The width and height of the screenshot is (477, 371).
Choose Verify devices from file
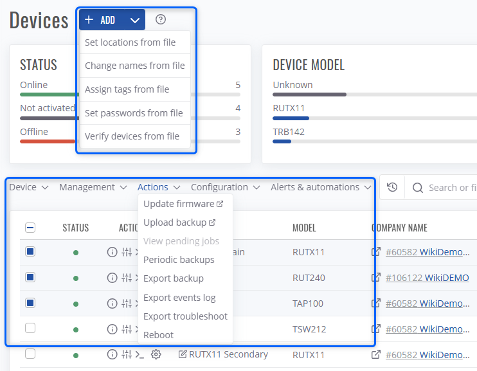(x=135, y=136)
